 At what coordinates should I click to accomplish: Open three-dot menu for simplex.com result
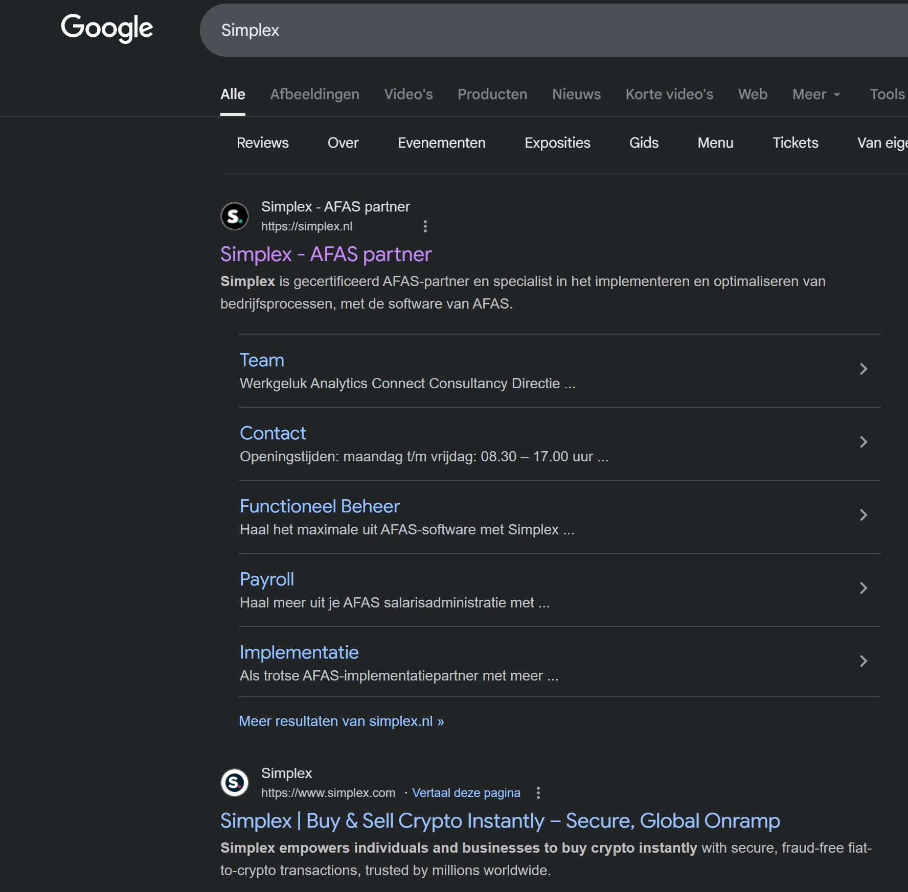pos(538,793)
